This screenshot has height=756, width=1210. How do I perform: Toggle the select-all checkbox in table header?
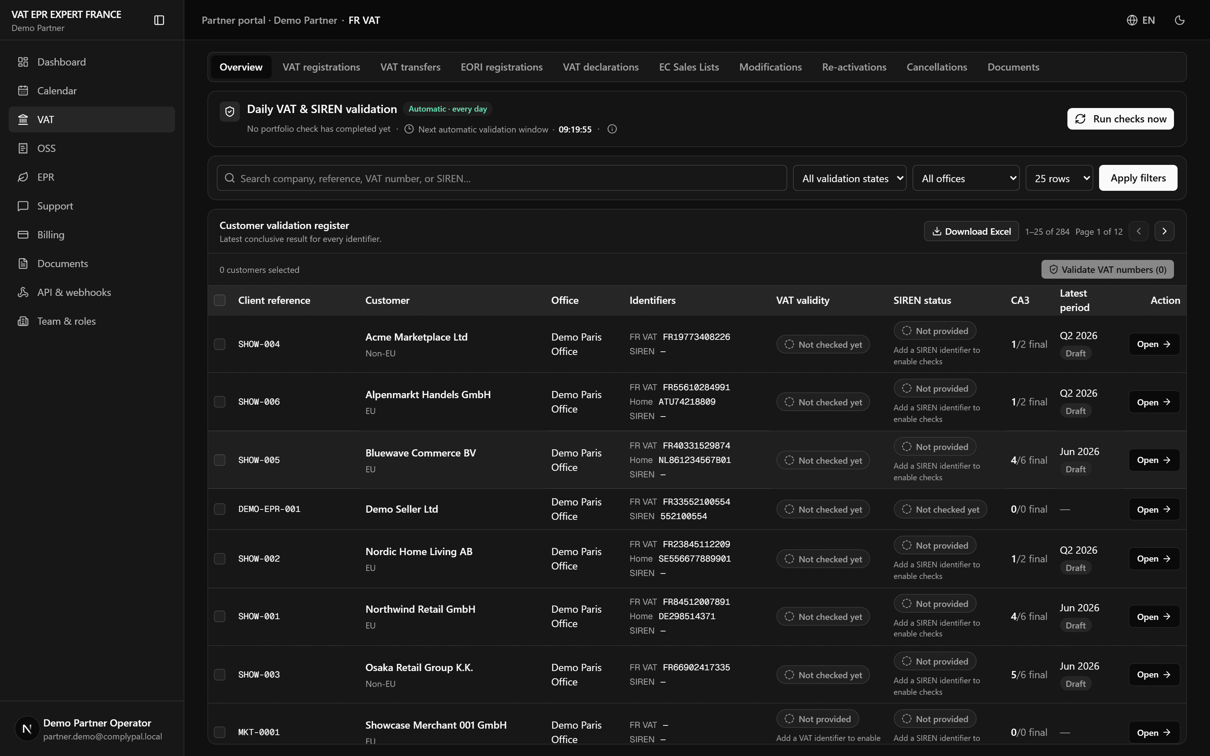[220, 300]
